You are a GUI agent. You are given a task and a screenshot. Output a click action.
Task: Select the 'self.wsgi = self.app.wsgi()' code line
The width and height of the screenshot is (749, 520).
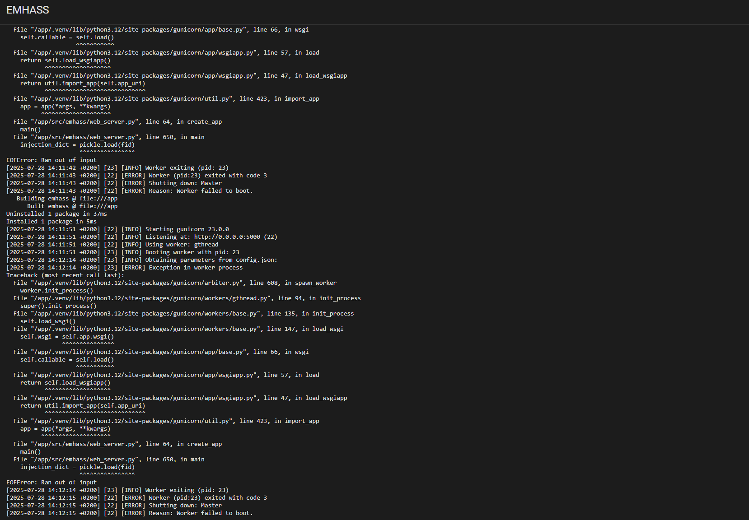click(x=67, y=337)
